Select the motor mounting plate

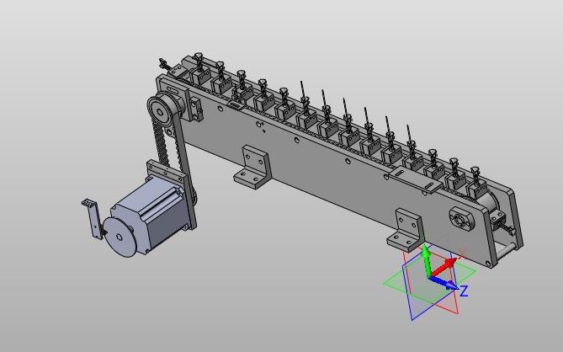pos(173,194)
